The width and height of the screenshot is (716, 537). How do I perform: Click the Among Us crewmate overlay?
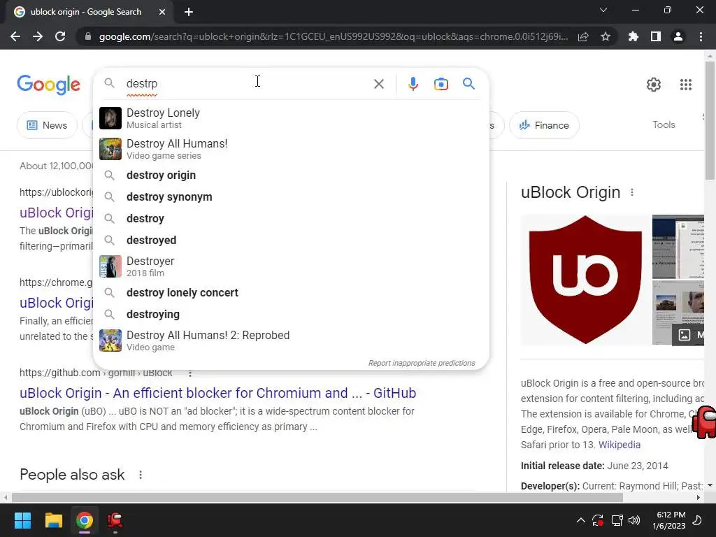point(705,422)
